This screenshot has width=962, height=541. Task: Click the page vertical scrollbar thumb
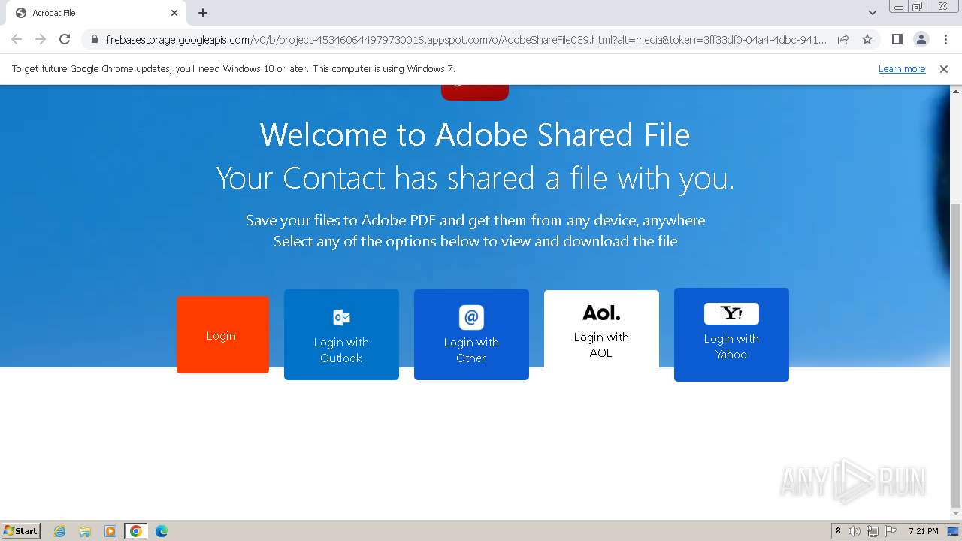coord(955,355)
